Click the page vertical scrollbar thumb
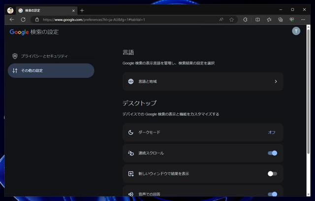Viewport: 315px width, 201px height. coord(309,92)
